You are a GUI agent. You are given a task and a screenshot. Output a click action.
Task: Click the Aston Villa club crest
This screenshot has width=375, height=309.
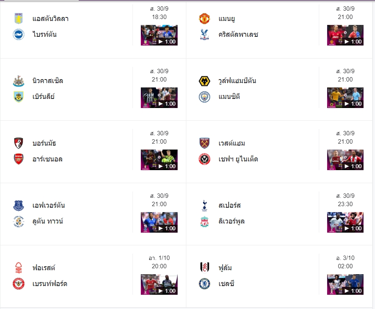pos(19,19)
